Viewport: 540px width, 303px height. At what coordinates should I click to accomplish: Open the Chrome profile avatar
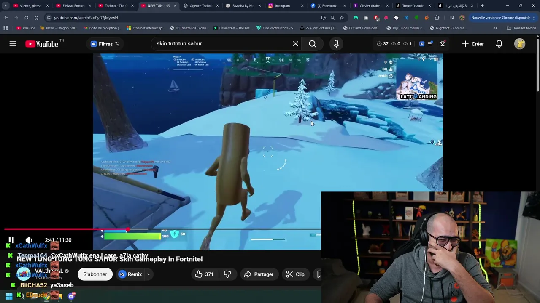[462, 18]
